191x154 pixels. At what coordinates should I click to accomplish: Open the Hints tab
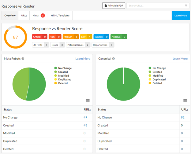(x=39, y=16)
